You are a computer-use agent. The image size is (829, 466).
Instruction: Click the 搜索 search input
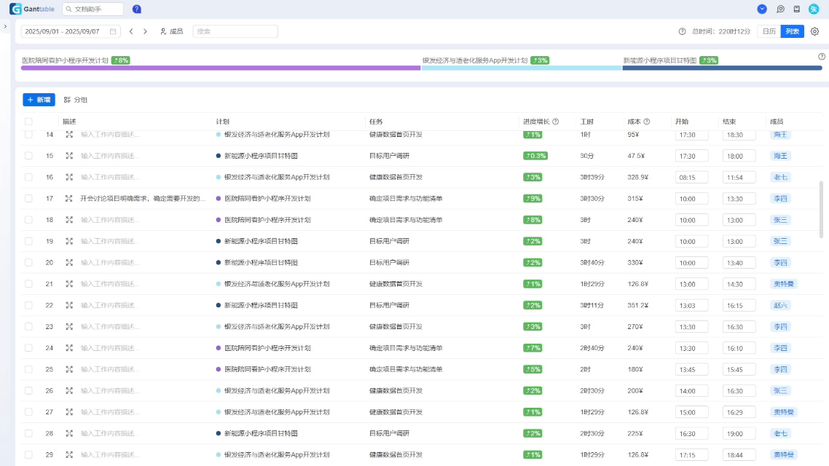[x=235, y=32]
